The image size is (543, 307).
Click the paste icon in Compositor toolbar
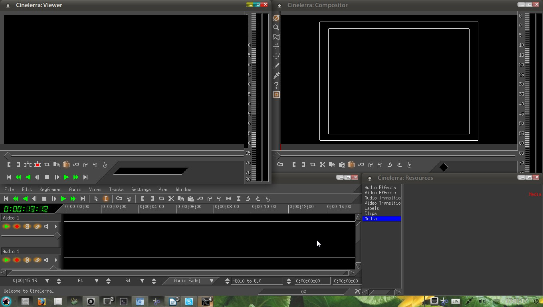[x=342, y=165]
